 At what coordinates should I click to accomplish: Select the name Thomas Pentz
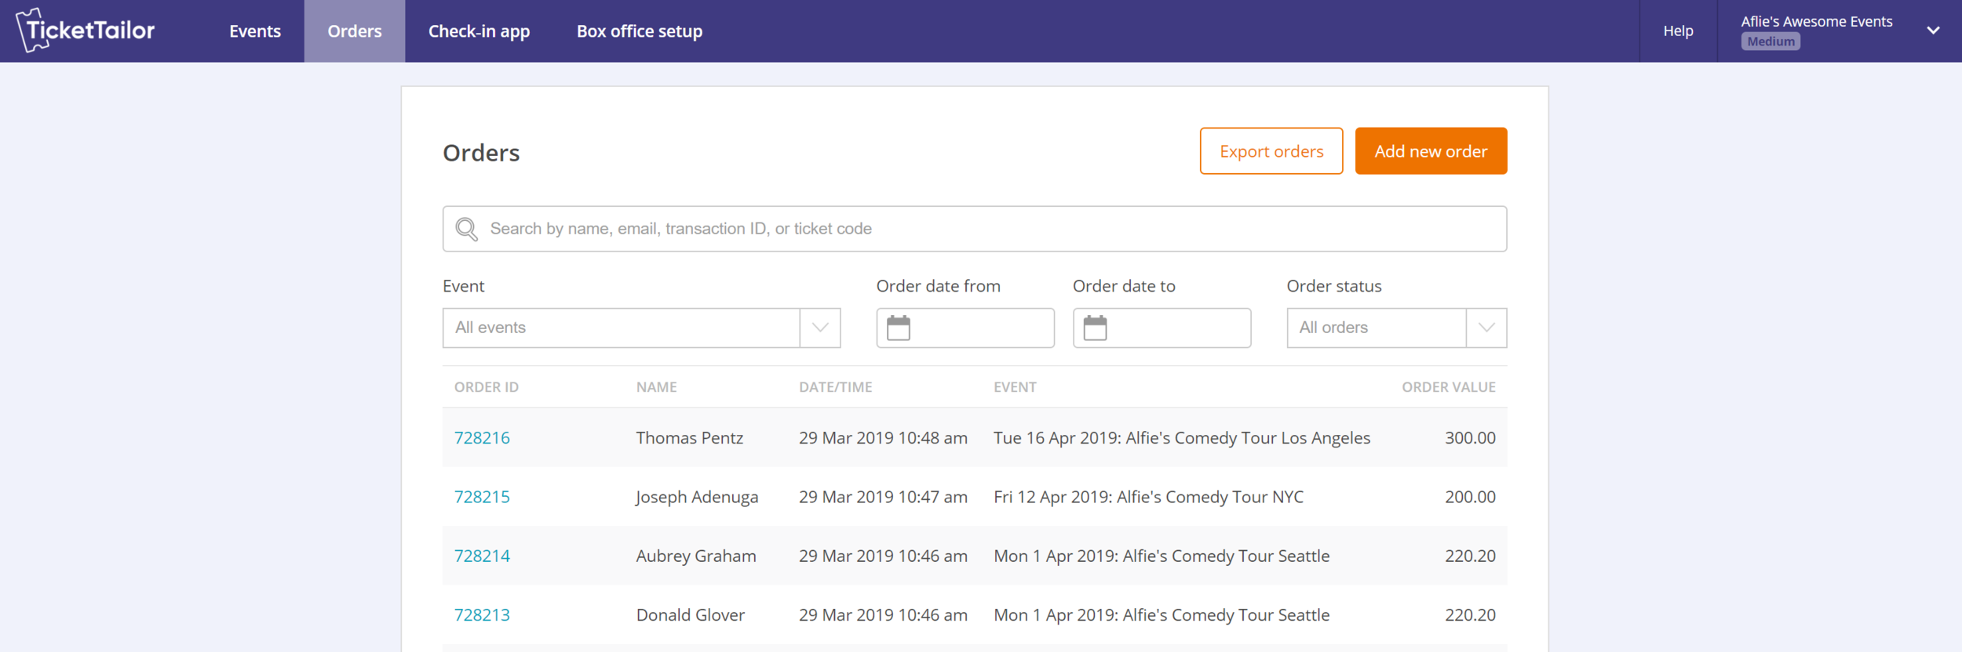pos(690,438)
